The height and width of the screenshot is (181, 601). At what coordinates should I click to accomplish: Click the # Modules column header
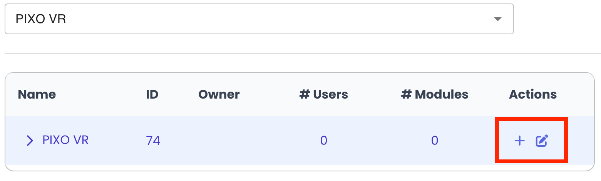coord(434,94)
